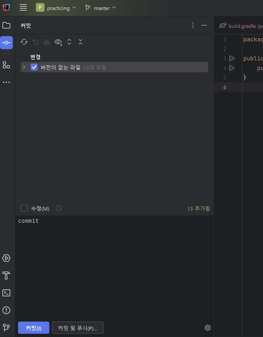
Task: Switch to the build.gradle editor tab
Action: (241, 26)
